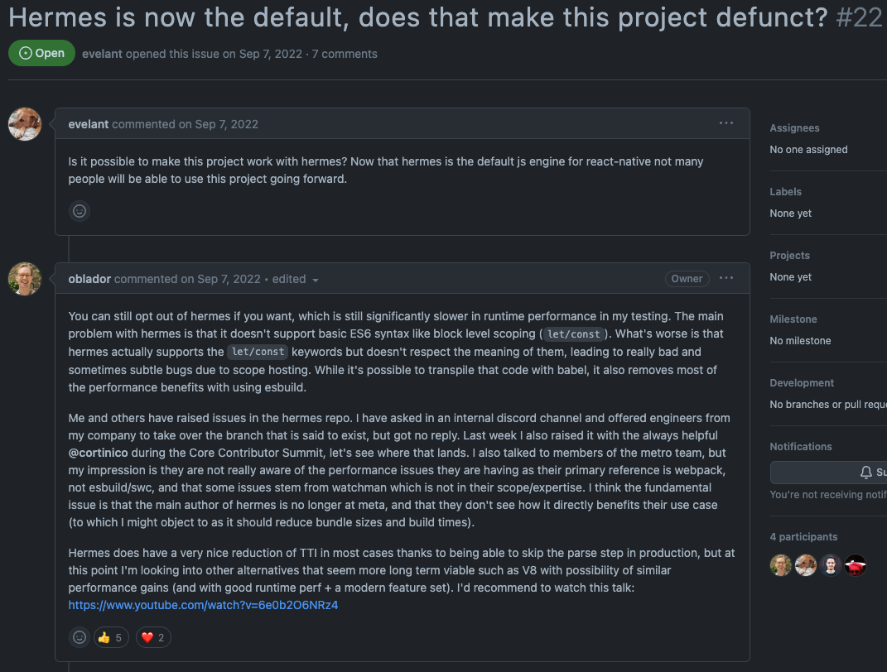Click the notifications bell subscribe button

[x=829, y=472]
